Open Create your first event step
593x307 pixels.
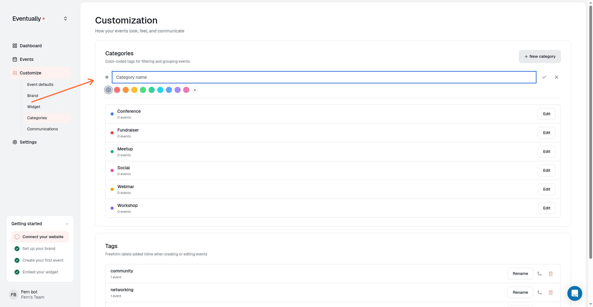[x=40, y=260]
